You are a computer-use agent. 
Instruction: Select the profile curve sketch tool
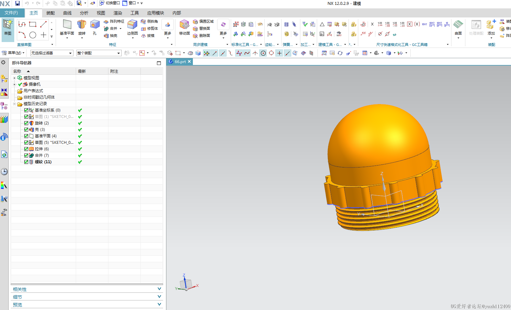pyautogui.click(x=22, y=24)
